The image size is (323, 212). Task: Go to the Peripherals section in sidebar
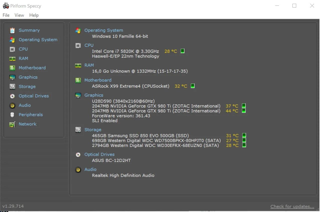(31, 115)
